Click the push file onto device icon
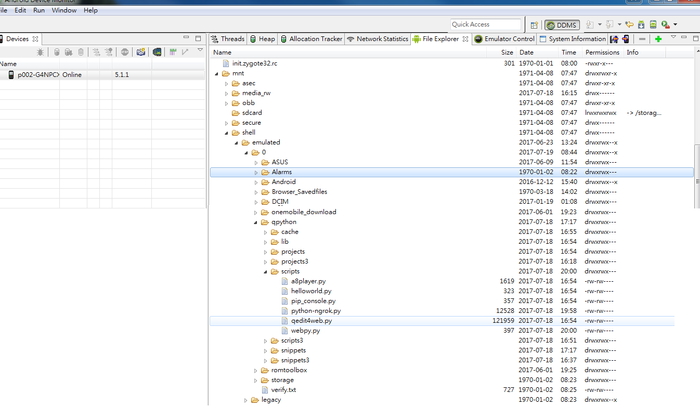The height and width of the screenshot is (407, 700). click(x=626, y=39)
